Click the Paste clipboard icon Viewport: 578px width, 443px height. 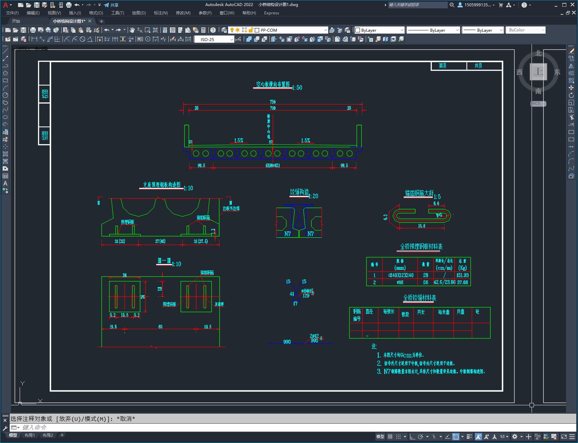pos(81,30)
